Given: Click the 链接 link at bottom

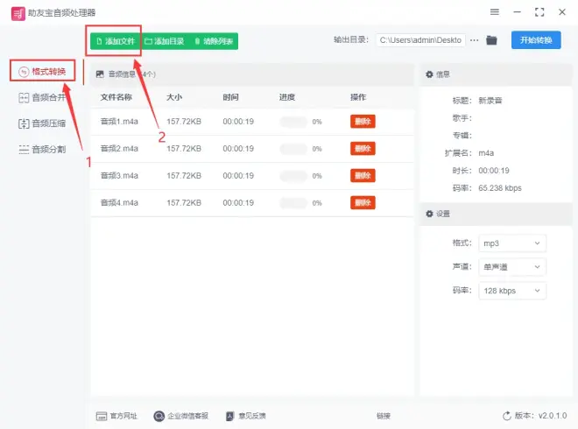Looking at the screenshot, I should click(384, 416).
